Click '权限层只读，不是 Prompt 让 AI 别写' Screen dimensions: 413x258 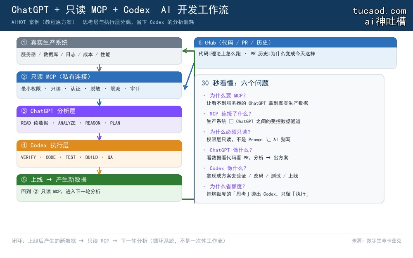[248, 140]
